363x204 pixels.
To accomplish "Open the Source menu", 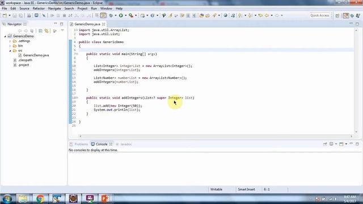I will [24, 8].
